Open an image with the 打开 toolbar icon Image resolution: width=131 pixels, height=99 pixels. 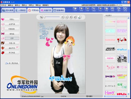75,10
